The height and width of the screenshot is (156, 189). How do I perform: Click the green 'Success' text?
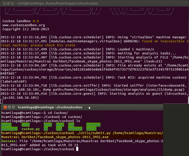point(9,141)
